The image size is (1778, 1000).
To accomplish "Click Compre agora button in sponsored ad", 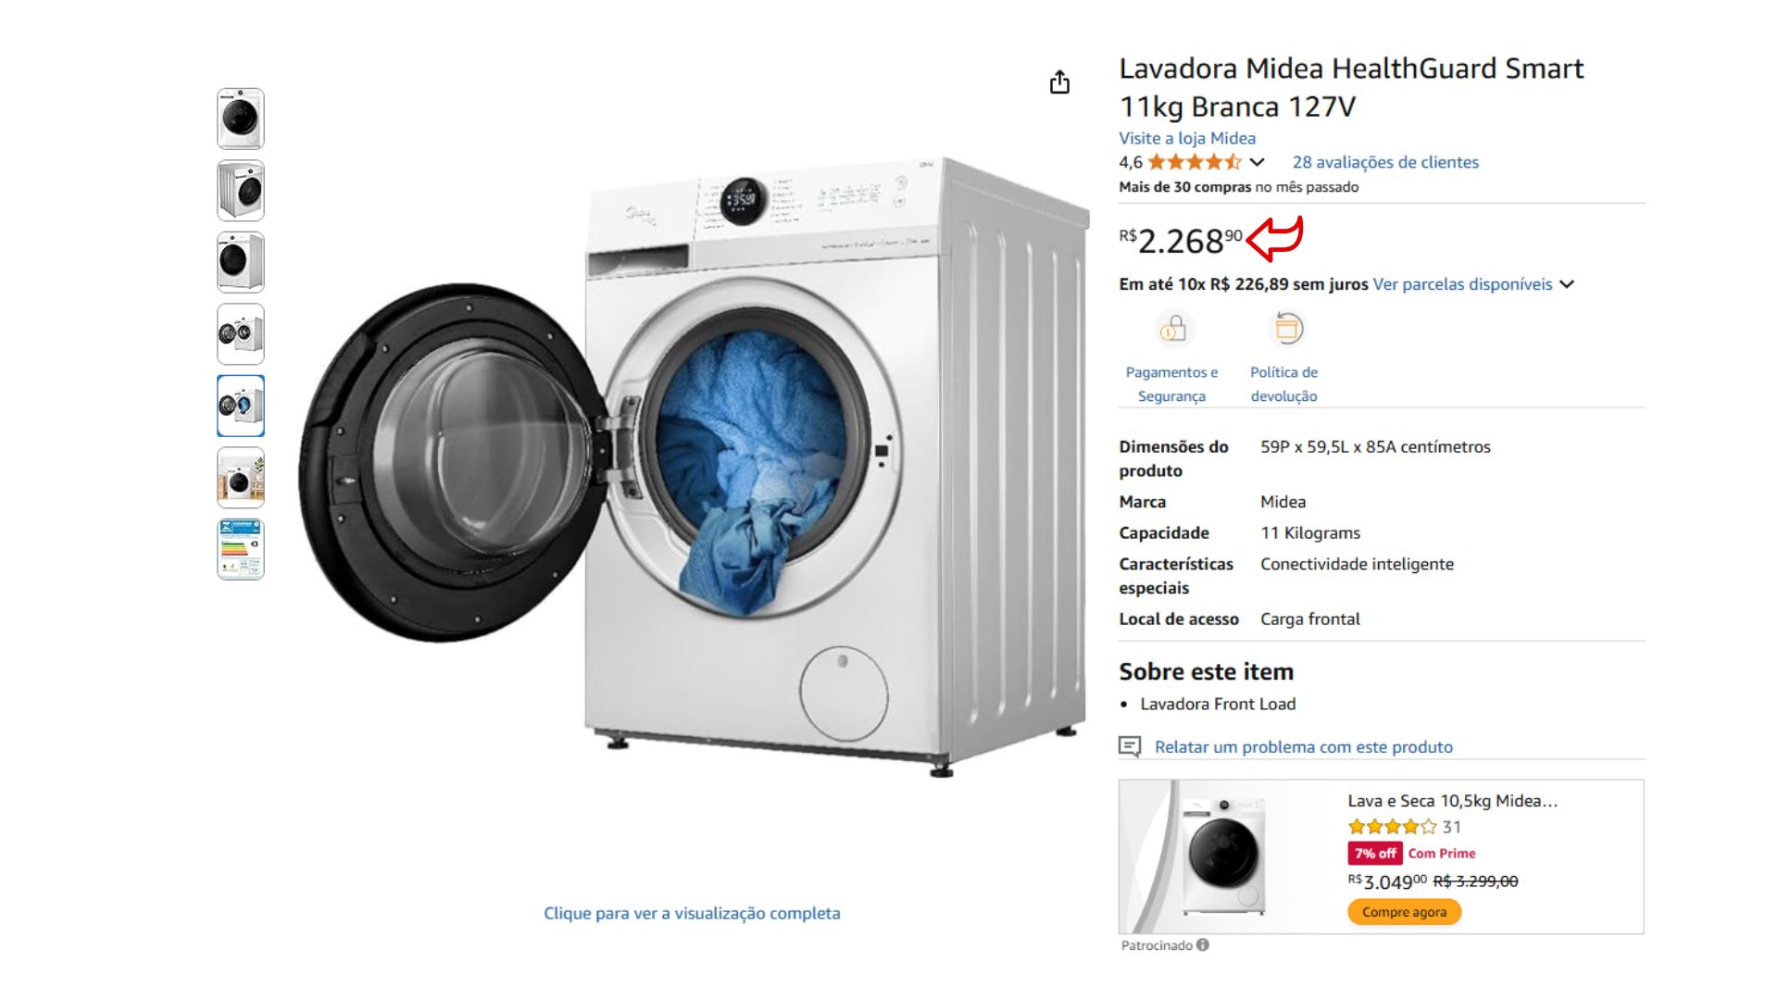I will 1404,912.
